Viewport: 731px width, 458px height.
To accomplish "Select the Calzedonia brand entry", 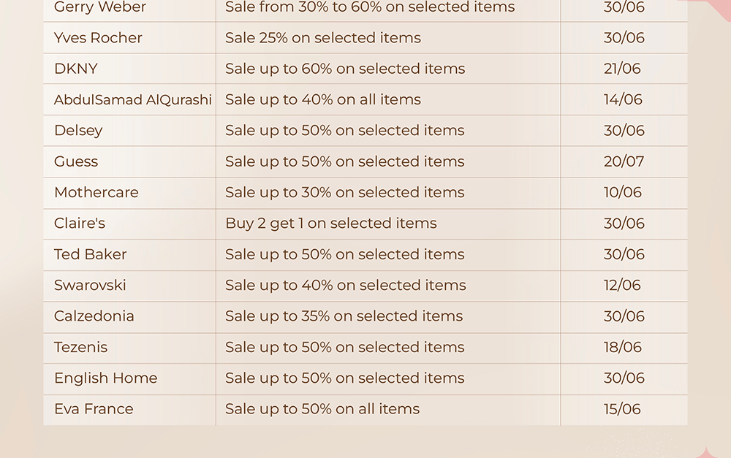I will click(x=94, y=316).
